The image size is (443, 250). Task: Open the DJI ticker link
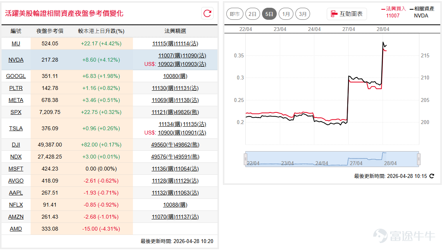coord(16,145)
